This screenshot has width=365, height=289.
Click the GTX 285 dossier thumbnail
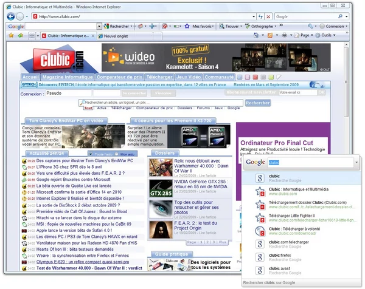161,188
